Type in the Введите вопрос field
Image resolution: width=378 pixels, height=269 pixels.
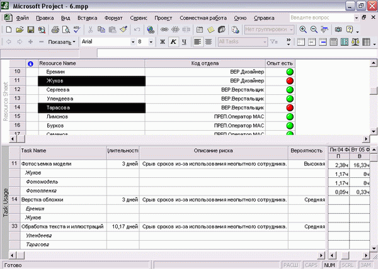321,18
